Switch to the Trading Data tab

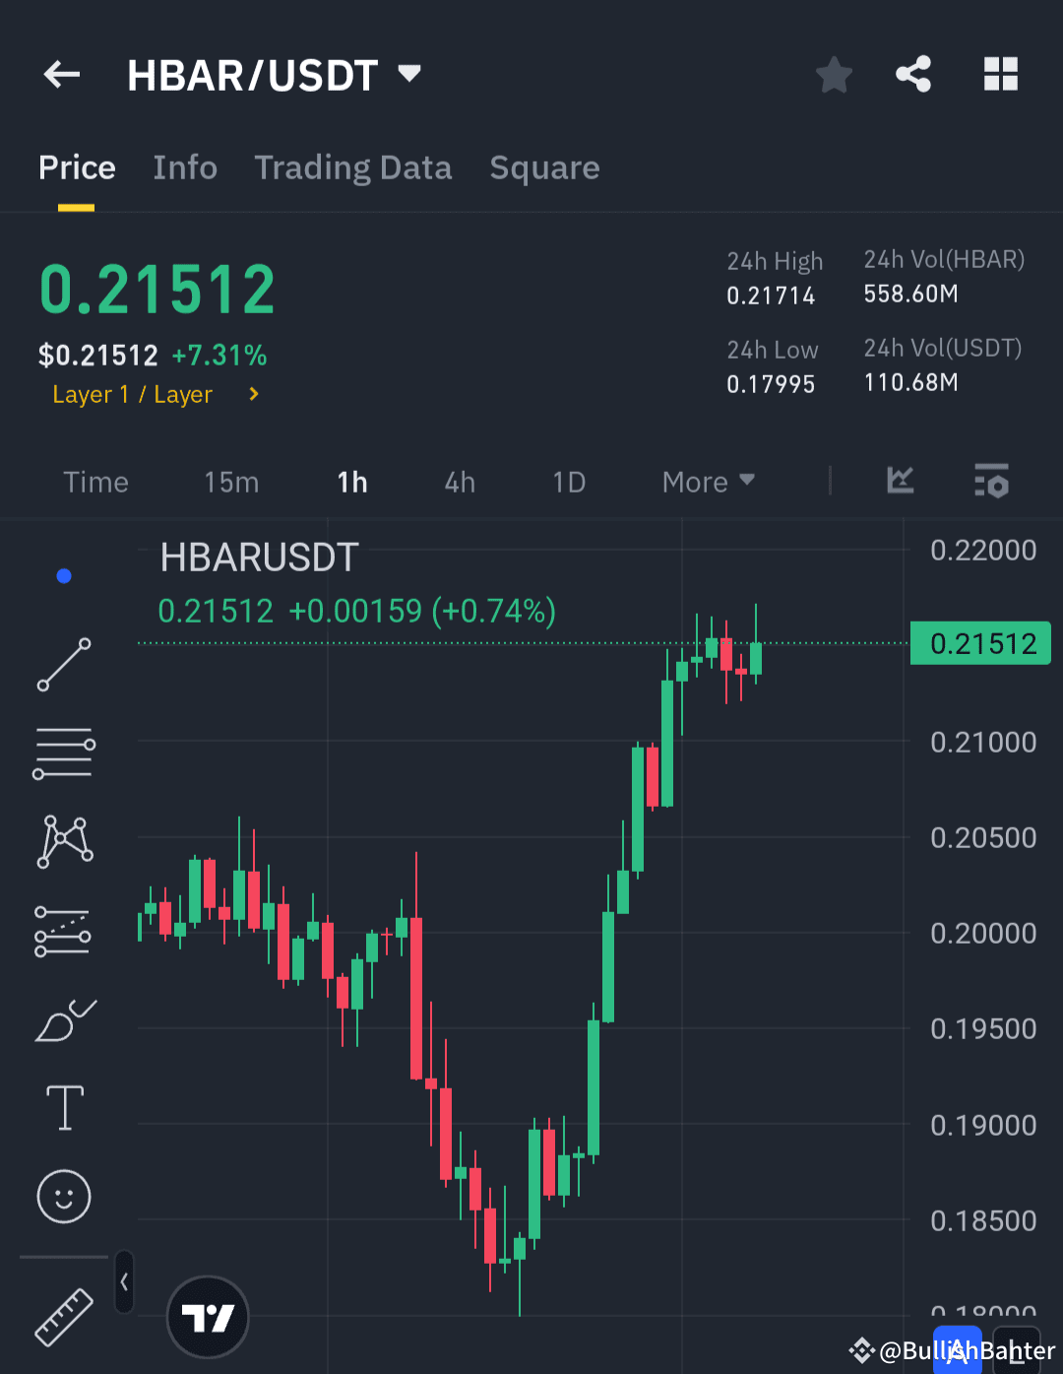353,167
